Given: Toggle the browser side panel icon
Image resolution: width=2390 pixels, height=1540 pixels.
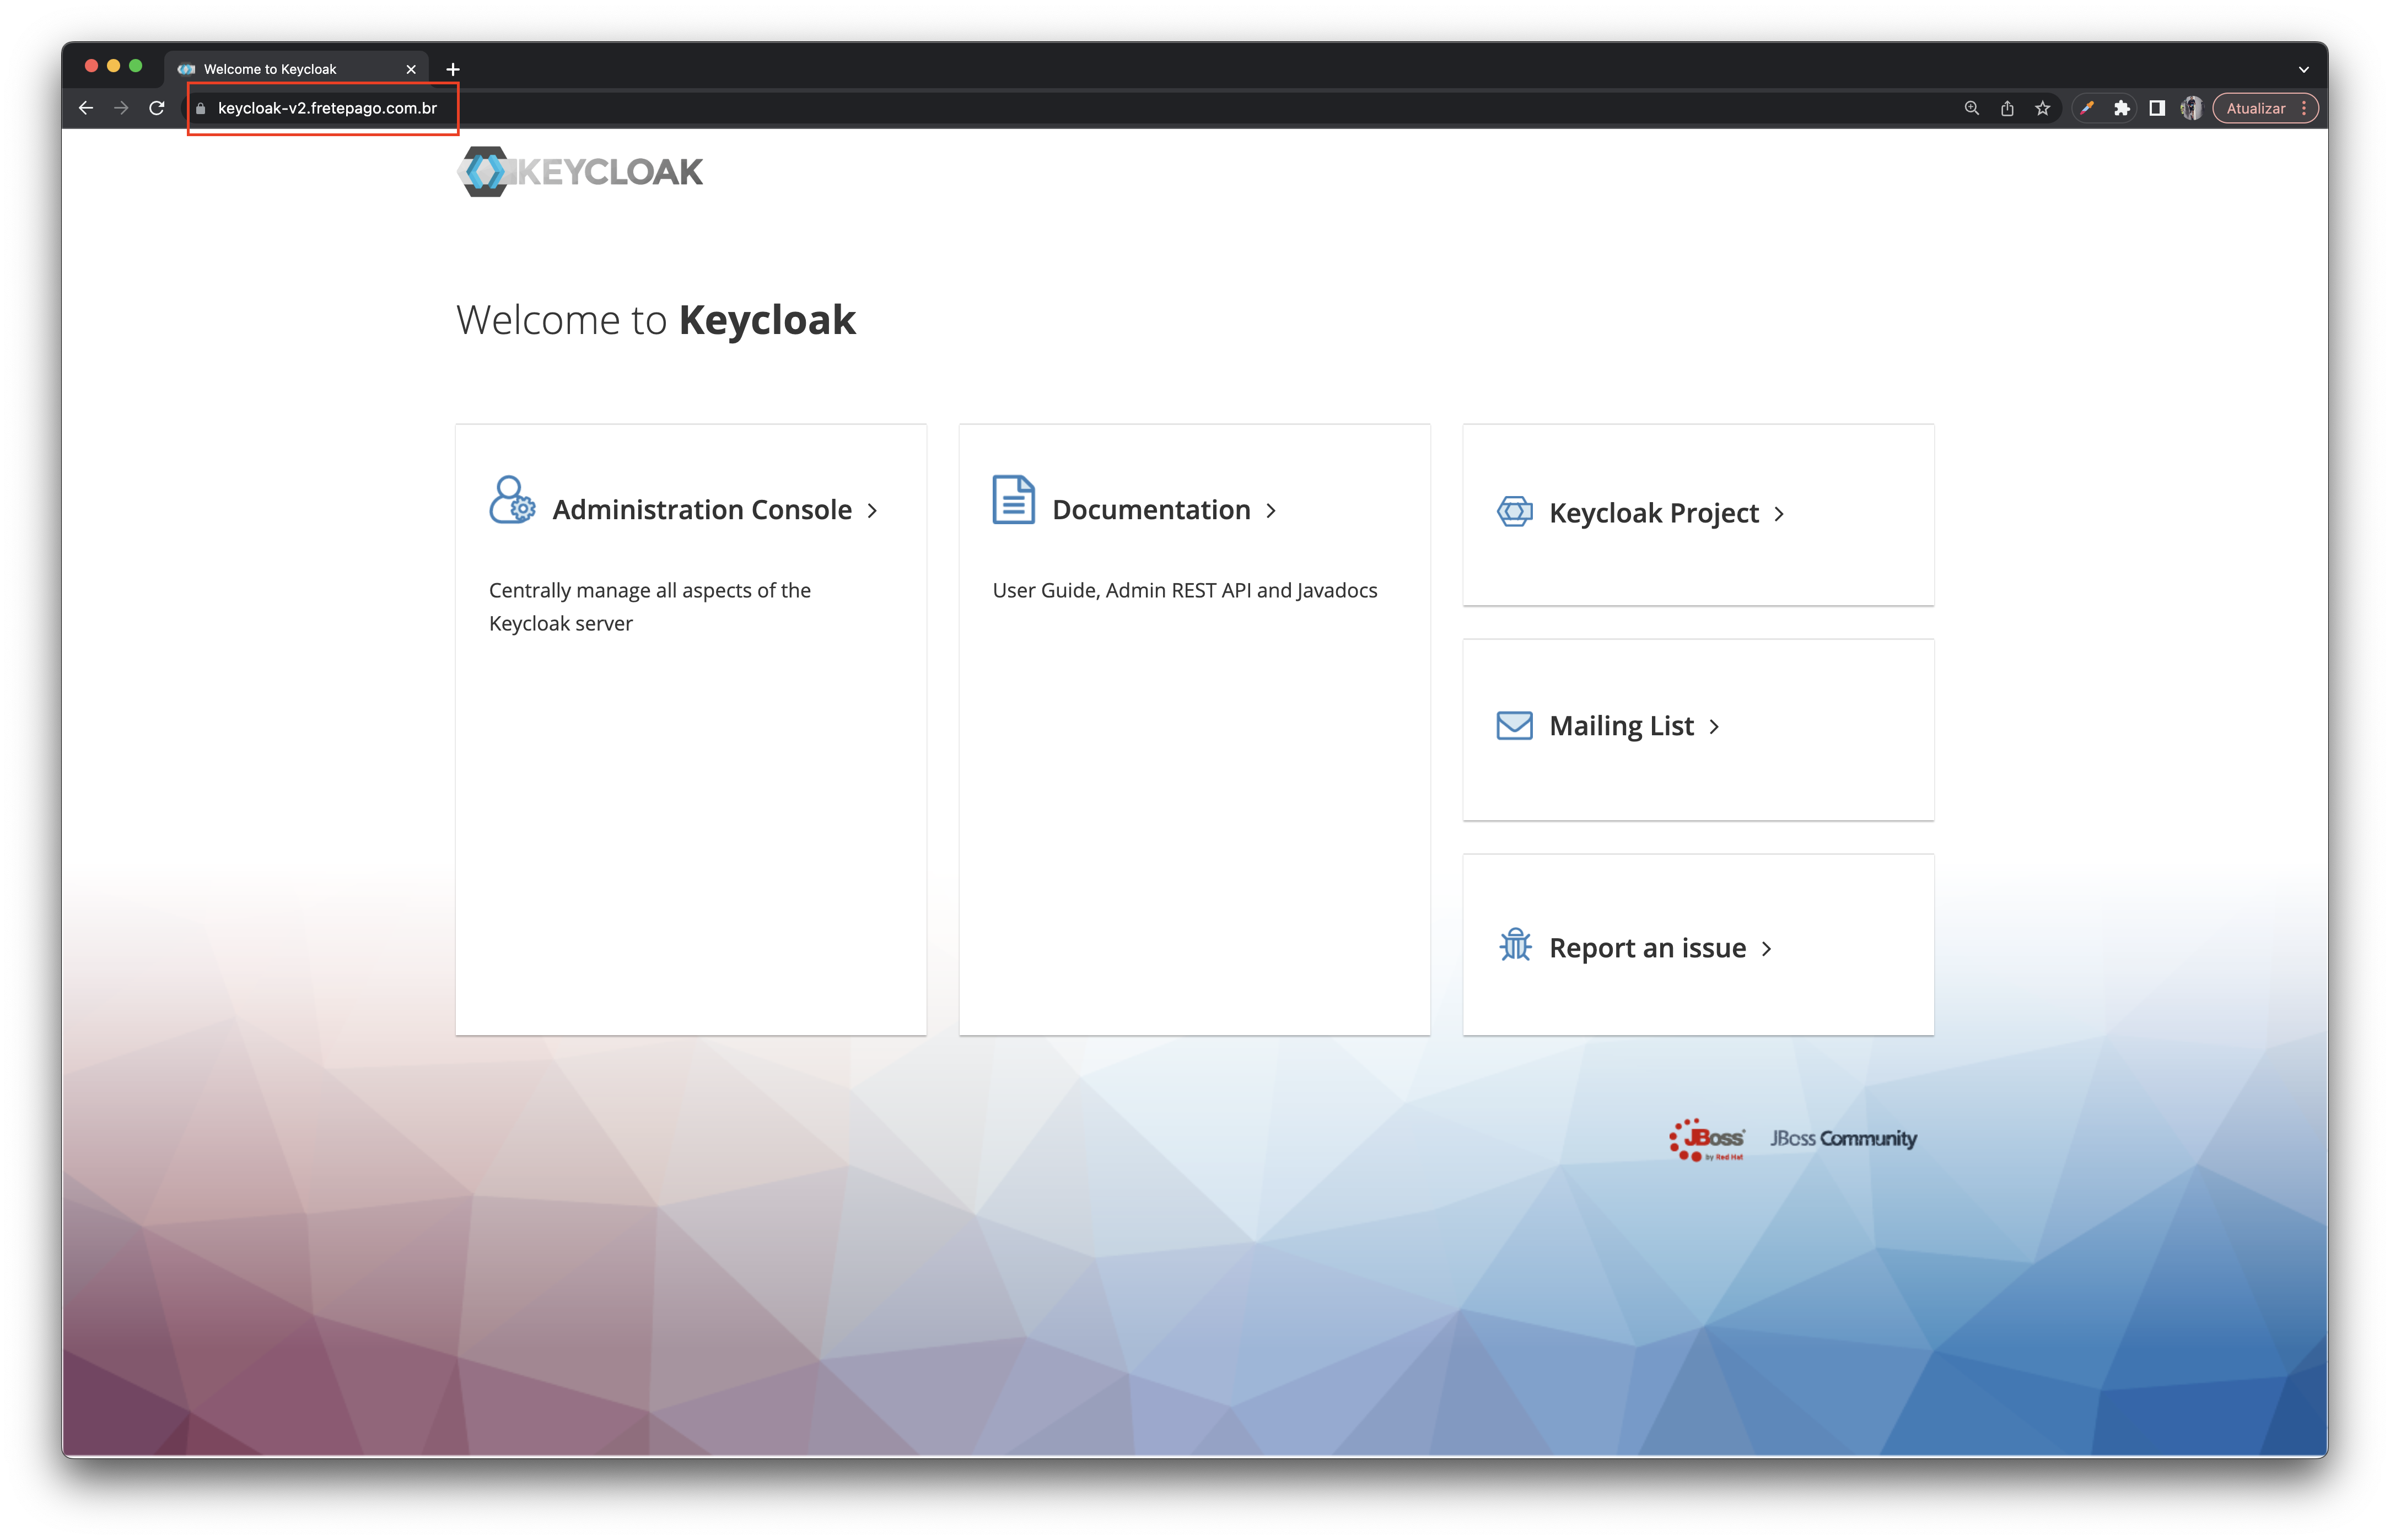Looking at the screenshot, I should pyautogui.click(x=2157, y=108).
